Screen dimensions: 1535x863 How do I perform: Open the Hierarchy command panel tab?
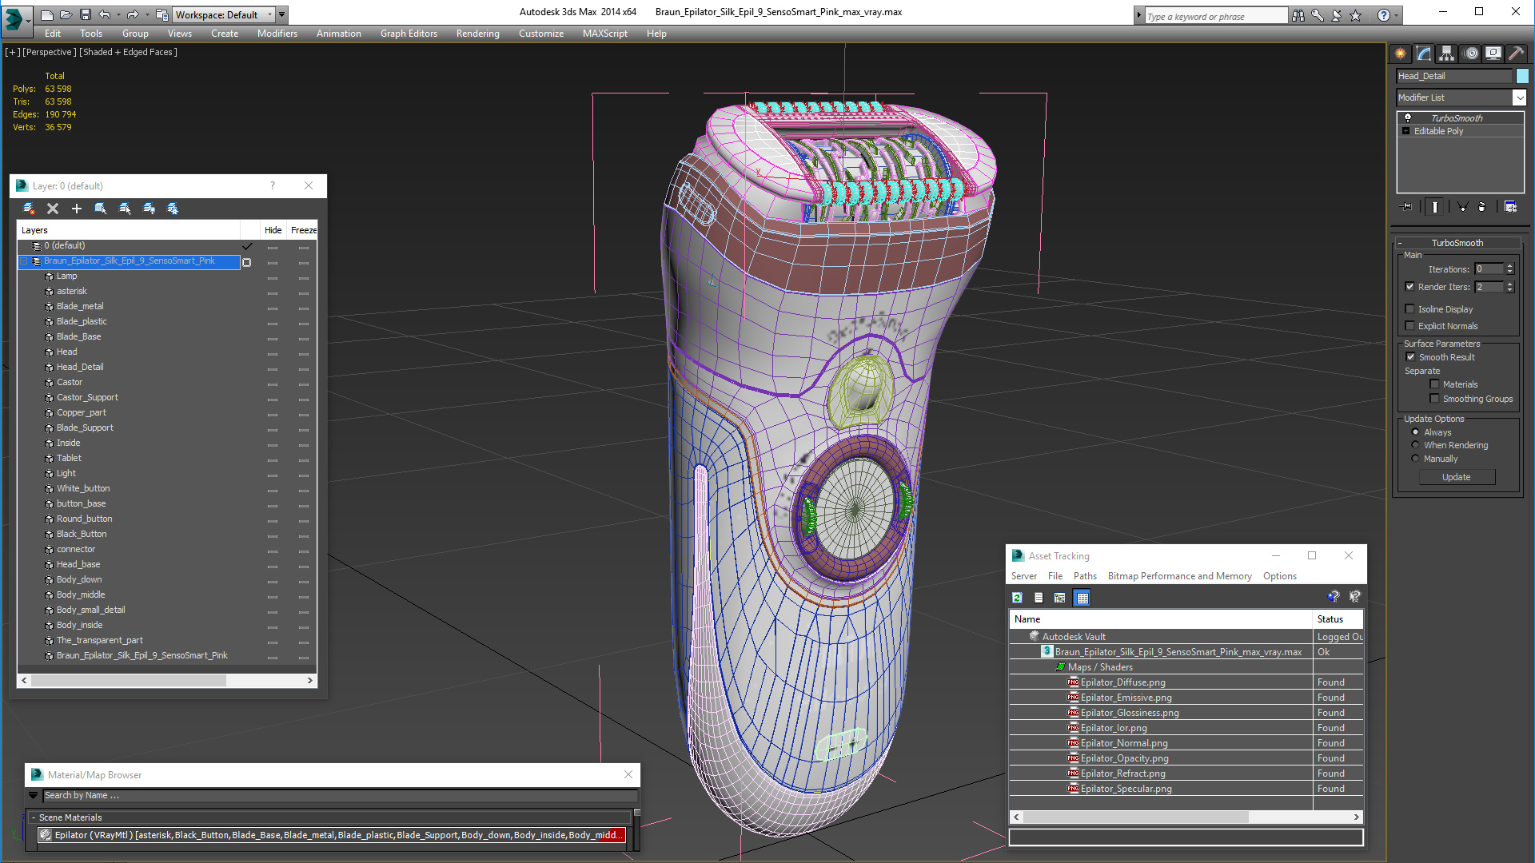coord(1447,54)
